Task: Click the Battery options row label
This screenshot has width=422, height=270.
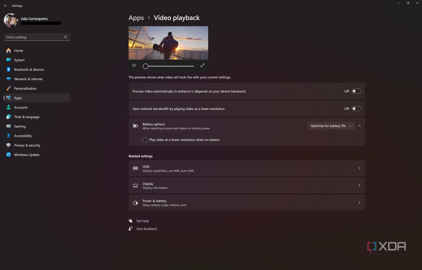Action: click(153, 124)
